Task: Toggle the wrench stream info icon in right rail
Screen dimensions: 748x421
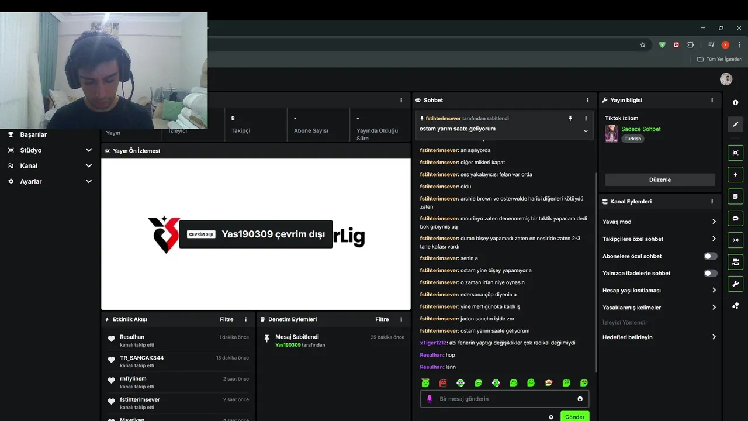Action: tap(735, 284)
